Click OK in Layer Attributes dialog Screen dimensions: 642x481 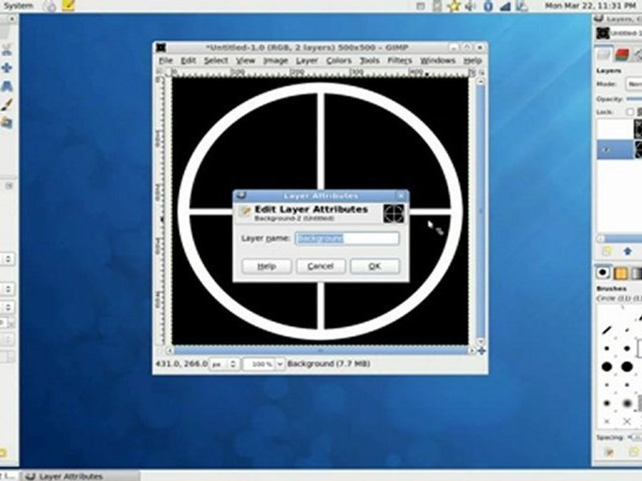(x=374, y=266)
